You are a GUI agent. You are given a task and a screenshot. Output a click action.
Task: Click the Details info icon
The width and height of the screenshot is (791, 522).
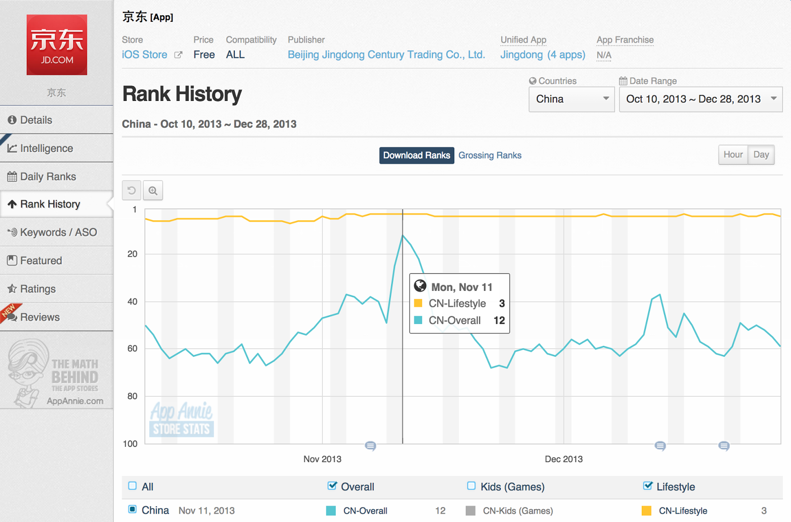click(12, 120)
